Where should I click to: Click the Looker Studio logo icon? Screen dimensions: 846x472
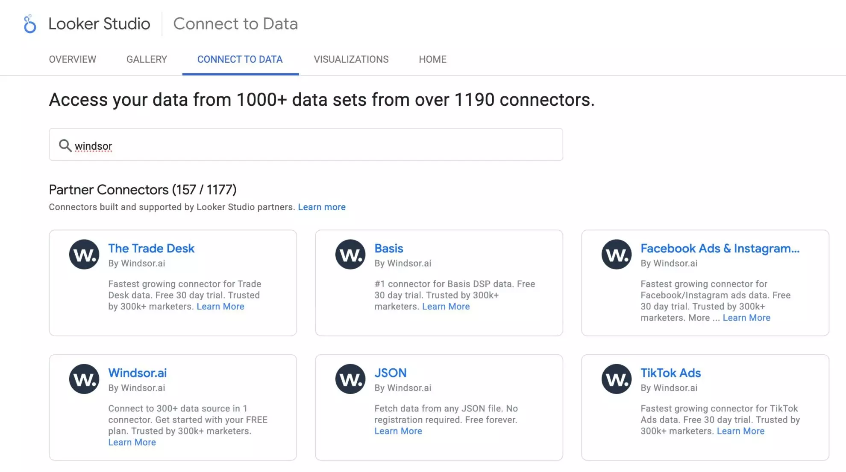(30, 24)
